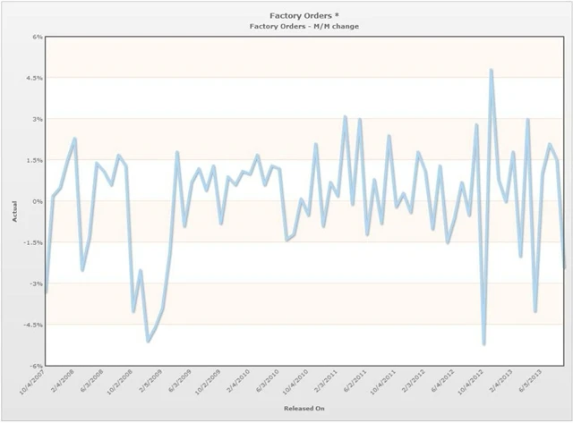The height and width of the screenshot is (423, 573).
Task: Click the 6/3/2010 date label
Action: [268, 380]
